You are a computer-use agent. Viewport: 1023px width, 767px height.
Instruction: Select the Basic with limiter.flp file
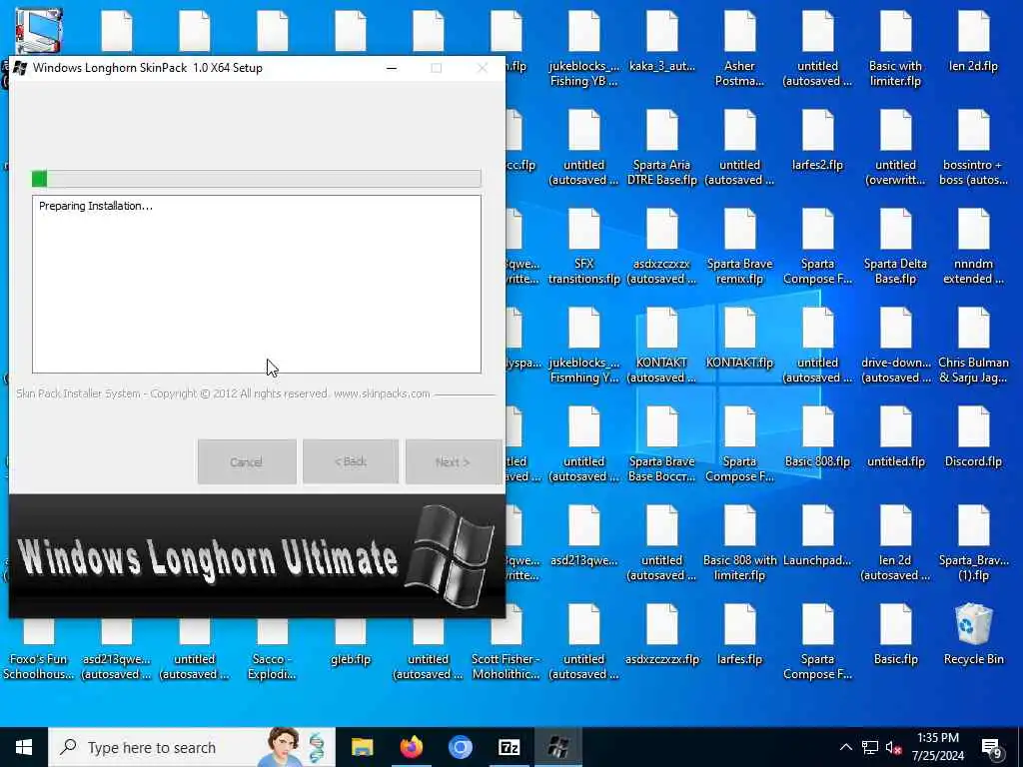(896, 49)
